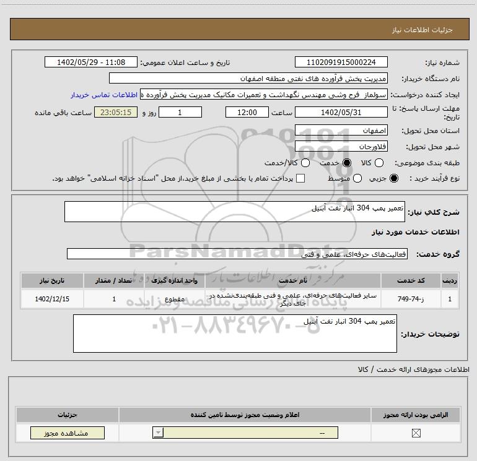The width and height of the screenshot is (477, 461).
Task: Click the request creator field سولماز فرح وشی
Action: click(264, 95)
